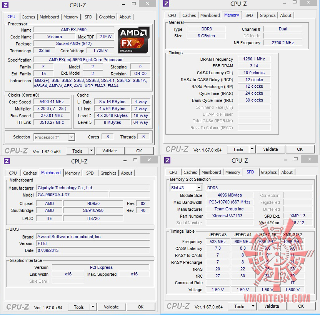Open the Memory tab in the SPD window

coord(233,172)
